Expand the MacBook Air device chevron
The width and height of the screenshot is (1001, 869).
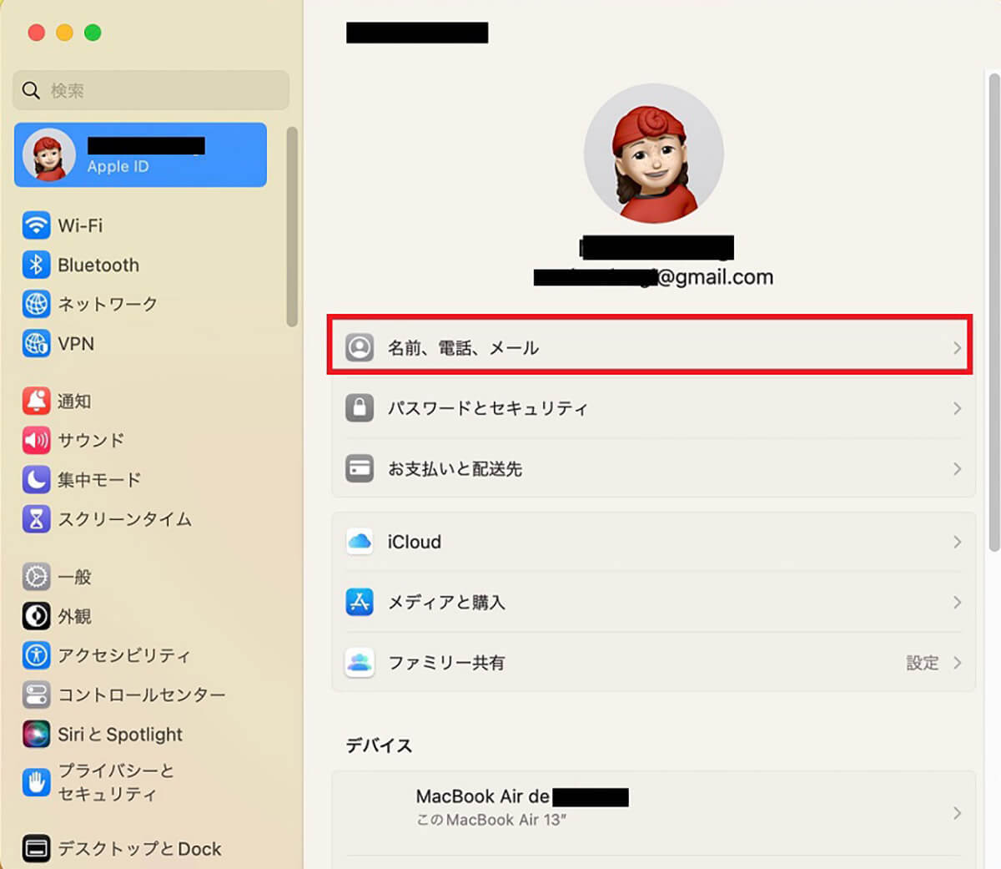(x=957, y=813)
